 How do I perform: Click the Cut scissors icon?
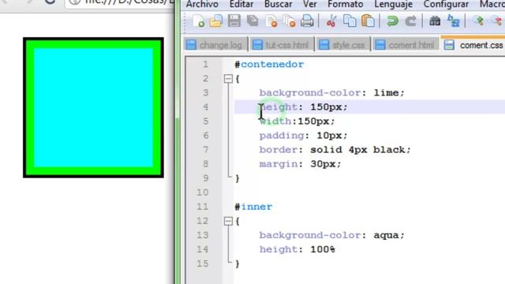(331, 21)
